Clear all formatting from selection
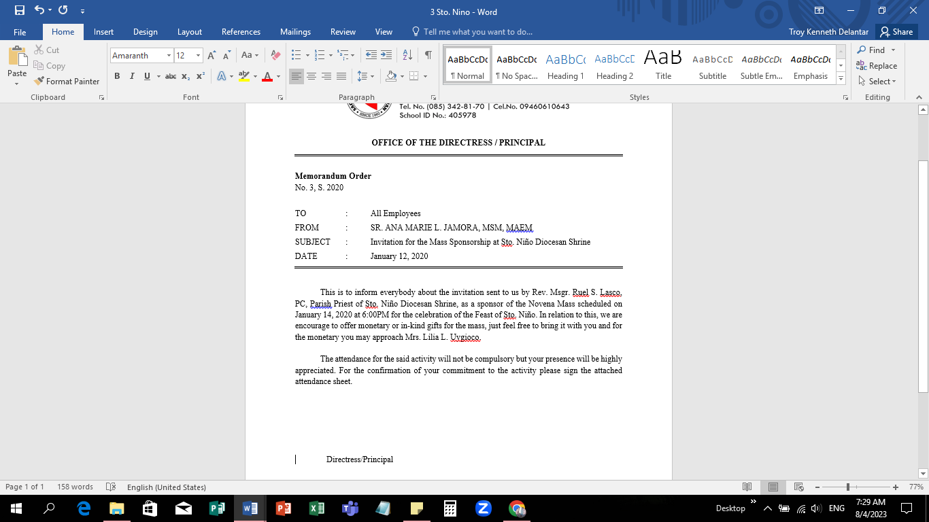 (275, 55)
